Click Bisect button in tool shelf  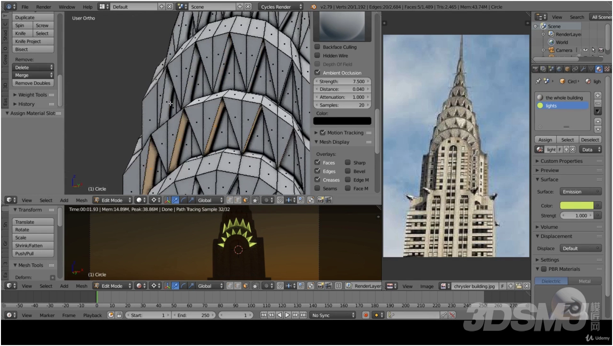click(x=33, y=49)
